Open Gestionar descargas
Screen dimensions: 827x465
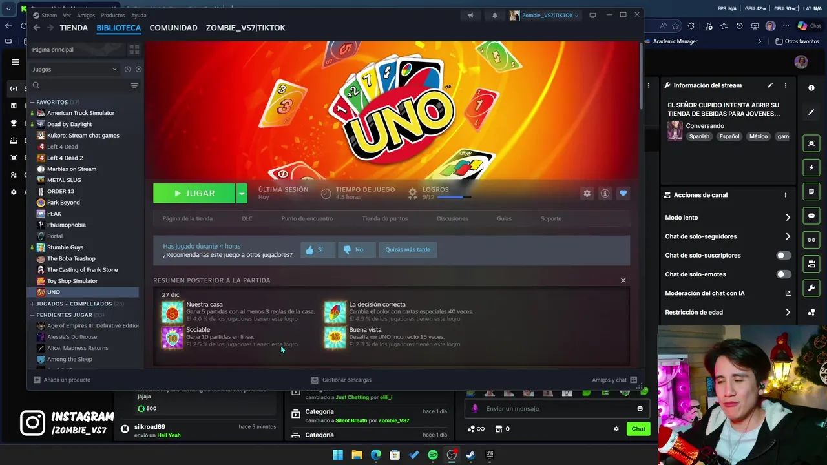click(341, 380)
